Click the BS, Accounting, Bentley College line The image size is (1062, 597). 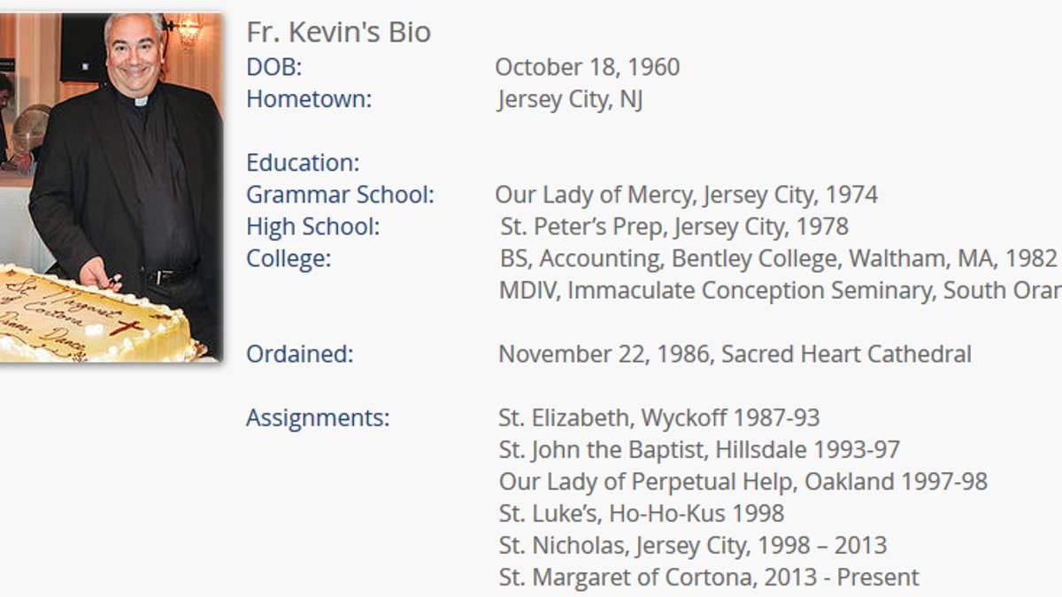[778, 258]
